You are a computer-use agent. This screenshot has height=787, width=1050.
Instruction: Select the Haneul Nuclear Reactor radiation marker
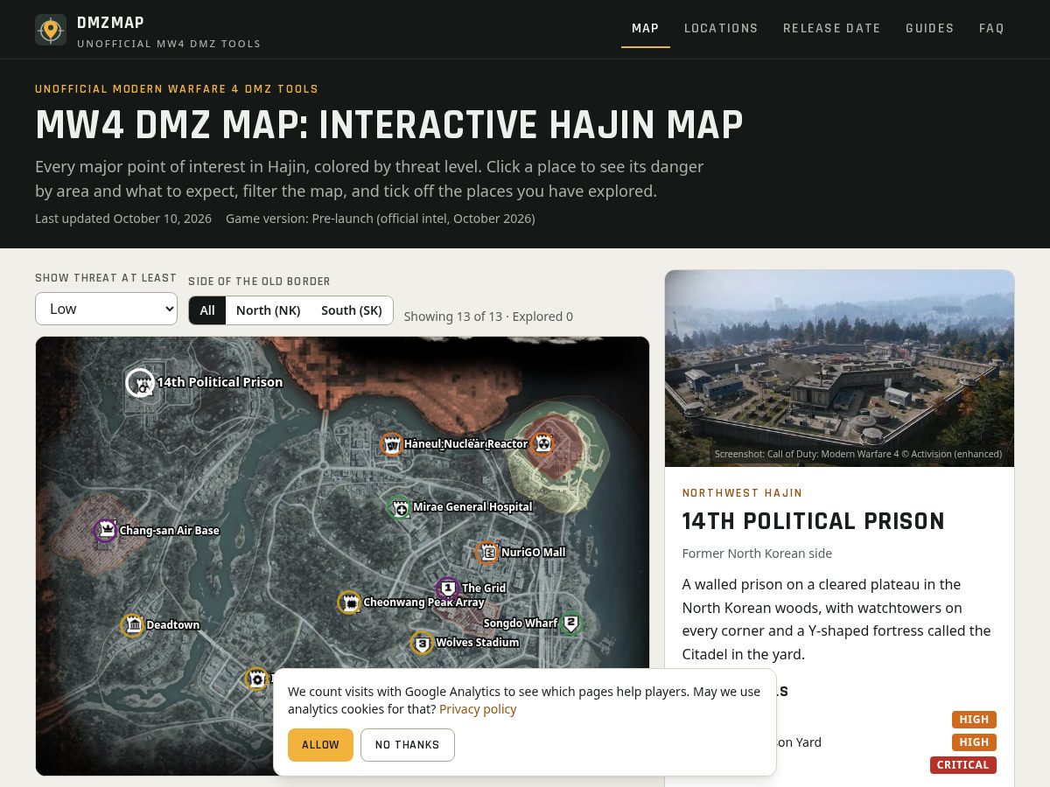click(542, 443)
